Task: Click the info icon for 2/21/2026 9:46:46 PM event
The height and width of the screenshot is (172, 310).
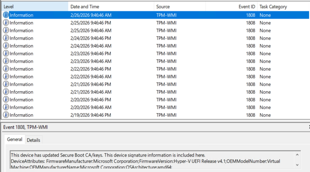Action: 6,84
